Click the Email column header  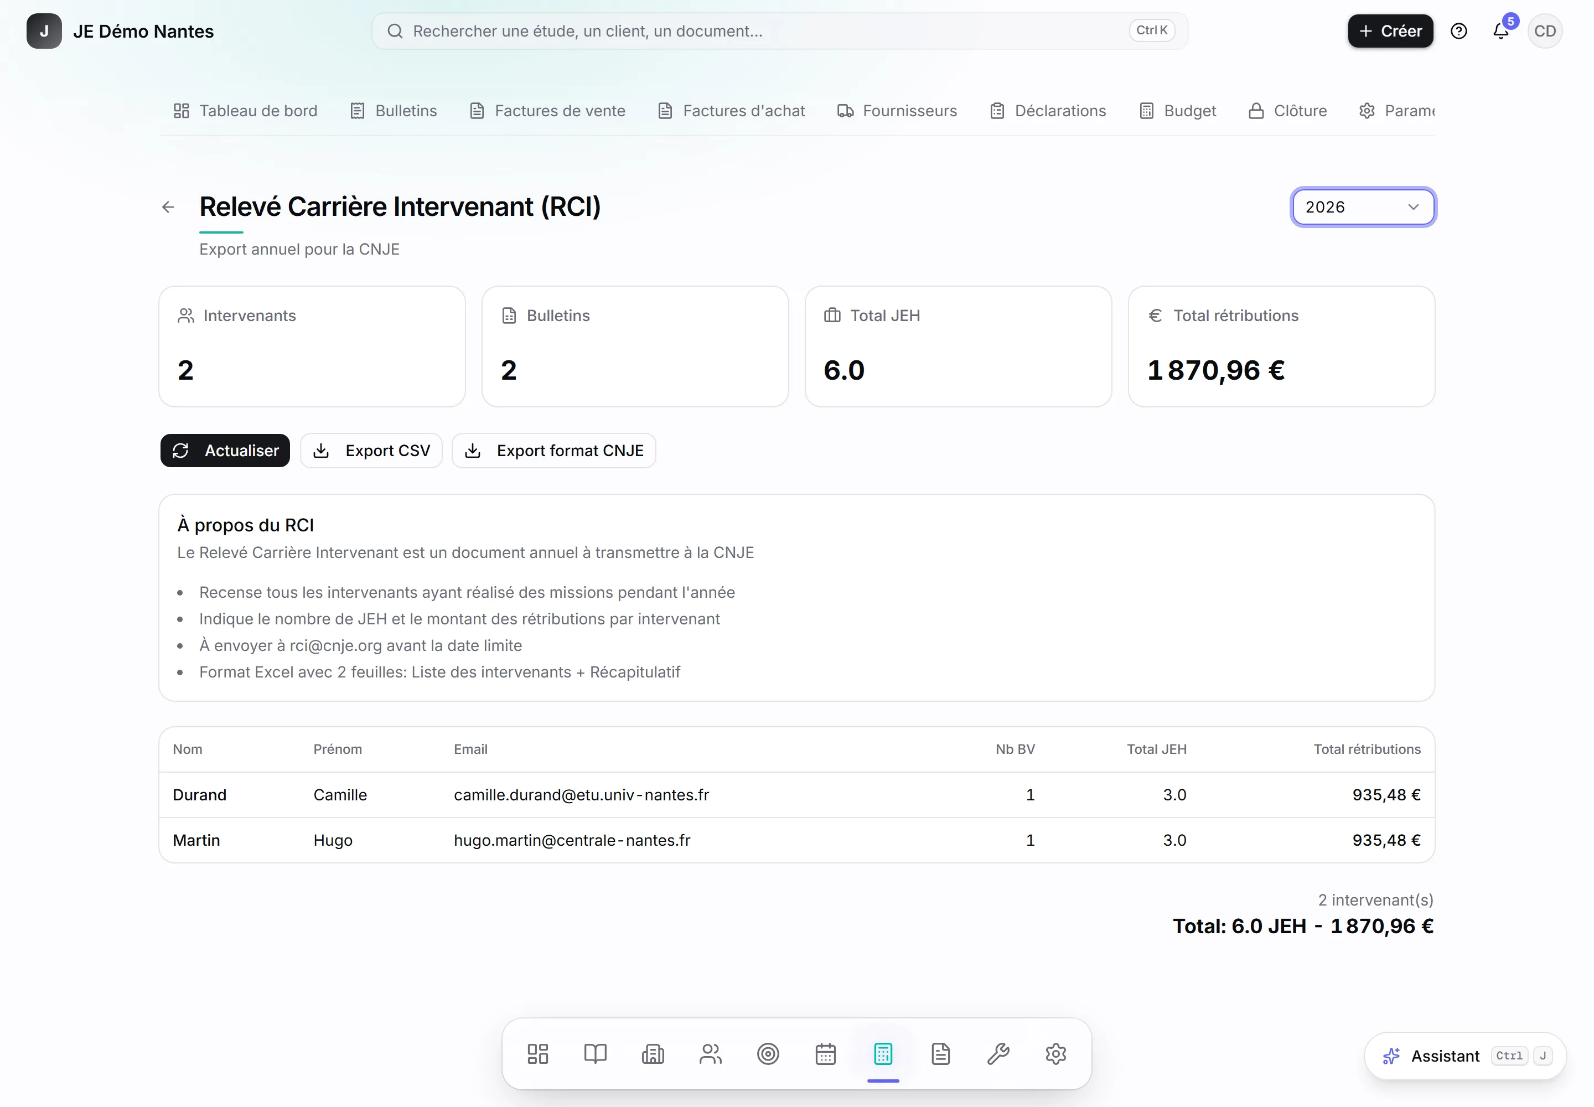[x=470, y=749]
